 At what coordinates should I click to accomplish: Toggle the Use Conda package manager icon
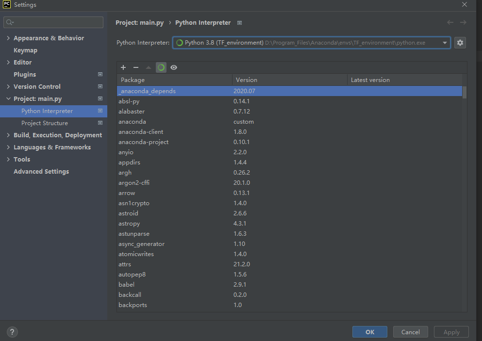click(161, 67)
